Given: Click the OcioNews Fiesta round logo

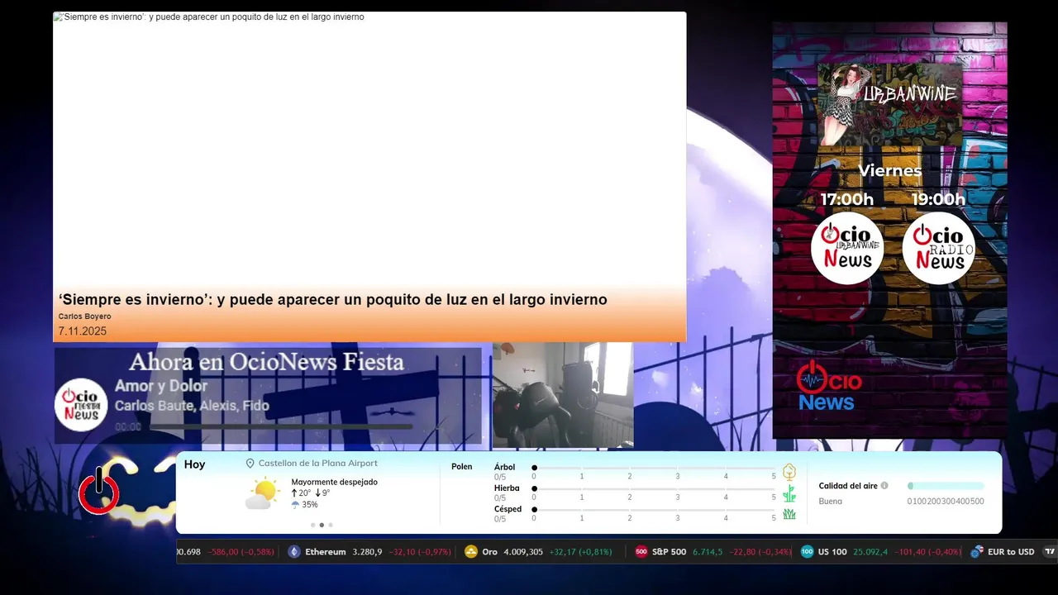Looking at the screenshot, I should [81, 405].
